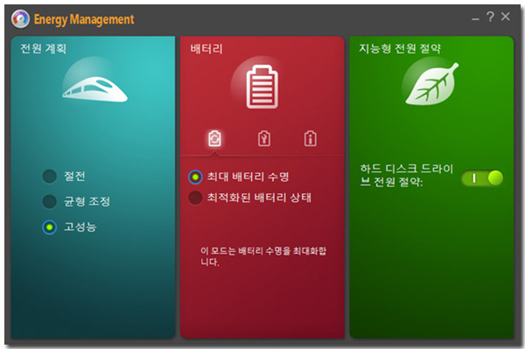The height and width of the screenshot is (349, 525).
Task: Click the 최적화된 배터리 상태 label text
Action: tap(259, 198)
